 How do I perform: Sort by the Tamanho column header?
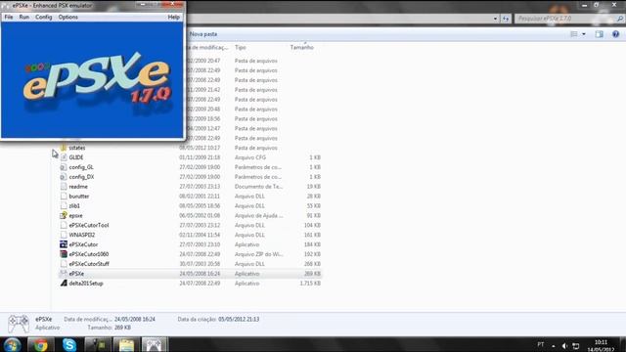pyautogui.click(x=302, y=48)
